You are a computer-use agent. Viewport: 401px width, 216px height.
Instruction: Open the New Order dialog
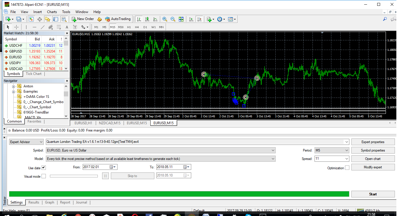tap(83, 19)
